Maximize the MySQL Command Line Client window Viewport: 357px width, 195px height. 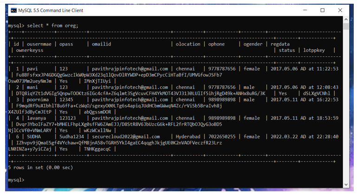click(x=322, y=10)
